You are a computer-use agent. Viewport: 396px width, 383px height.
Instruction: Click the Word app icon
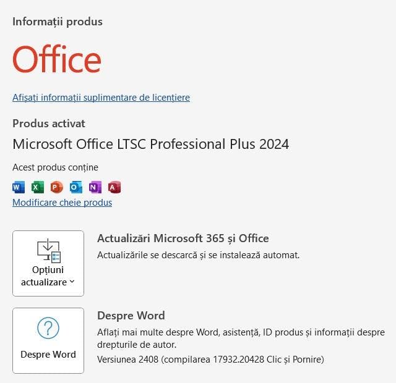[x=19, y=187]
